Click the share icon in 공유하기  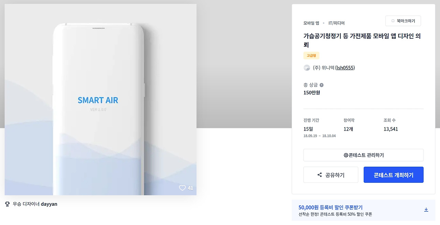click(x=320, y=175)
